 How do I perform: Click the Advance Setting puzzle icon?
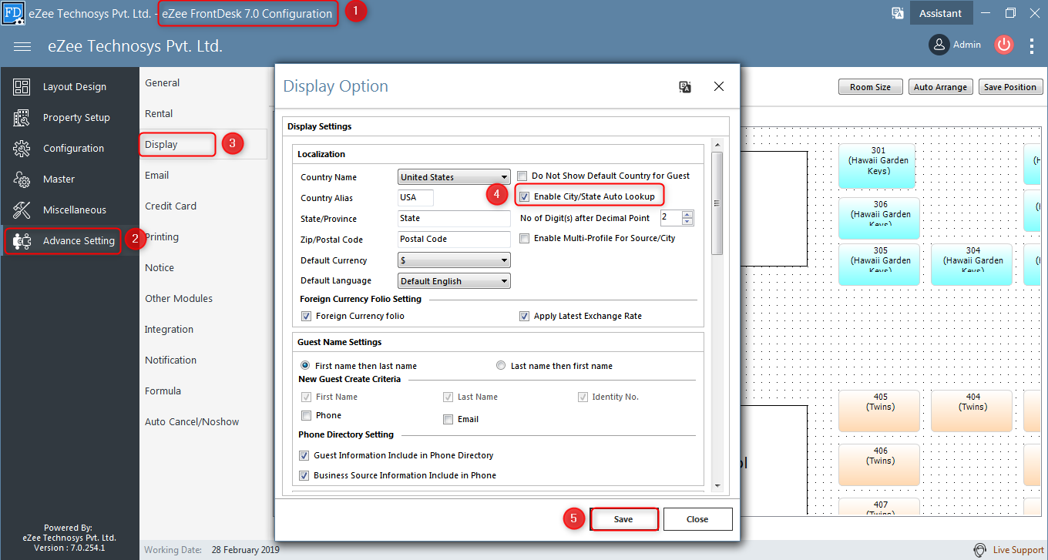point(22,241)
